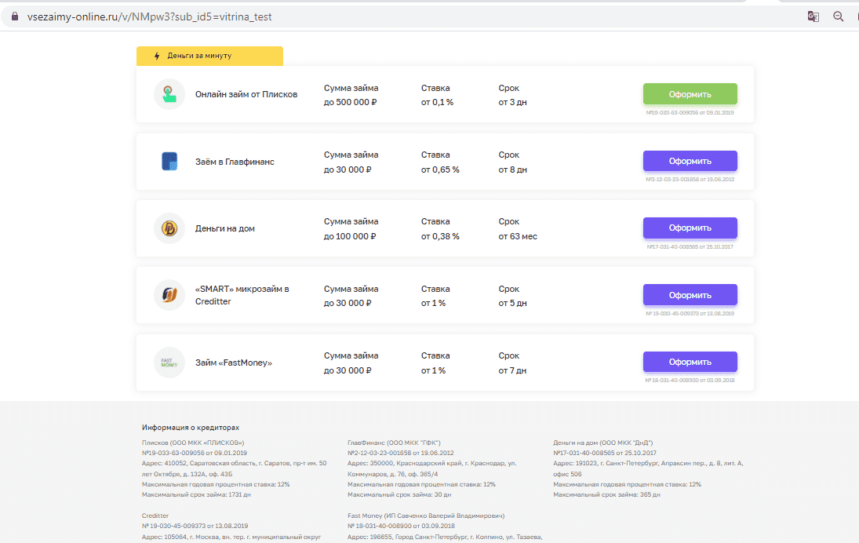Click license number under Плисков Оформить button

click(x=690, y=113)
